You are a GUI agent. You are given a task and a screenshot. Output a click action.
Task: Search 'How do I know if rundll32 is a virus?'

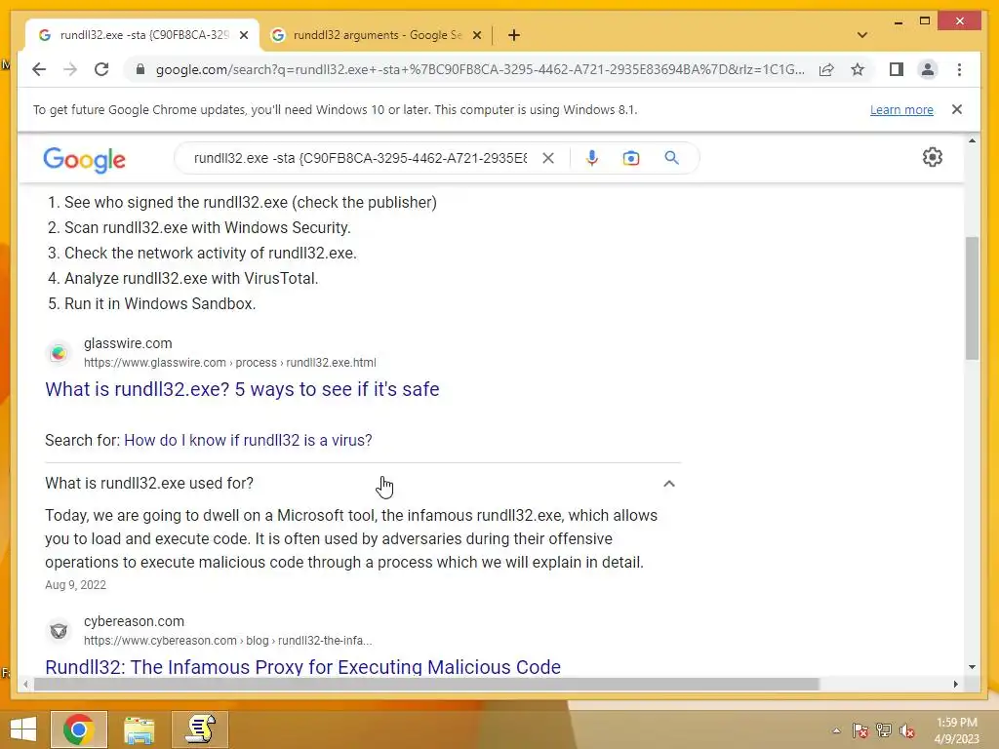tap(248, 440)
